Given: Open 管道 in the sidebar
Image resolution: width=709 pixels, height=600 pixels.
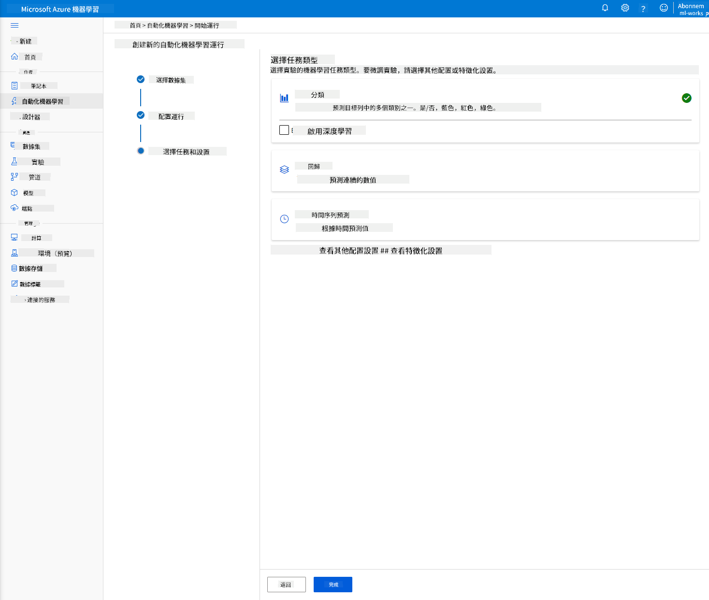Looking at the screenshot, I should 35,177.
